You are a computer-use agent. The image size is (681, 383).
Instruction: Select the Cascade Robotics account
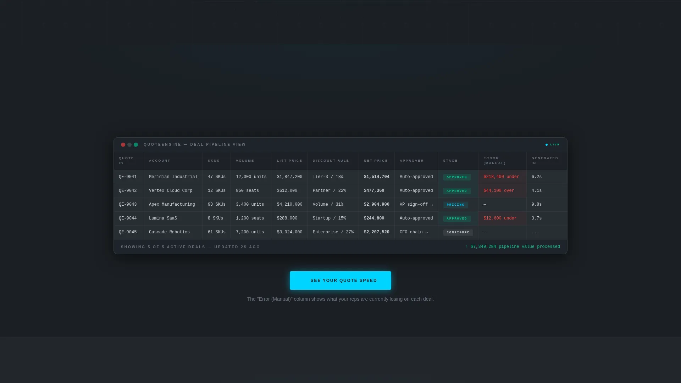coord(170,232)
